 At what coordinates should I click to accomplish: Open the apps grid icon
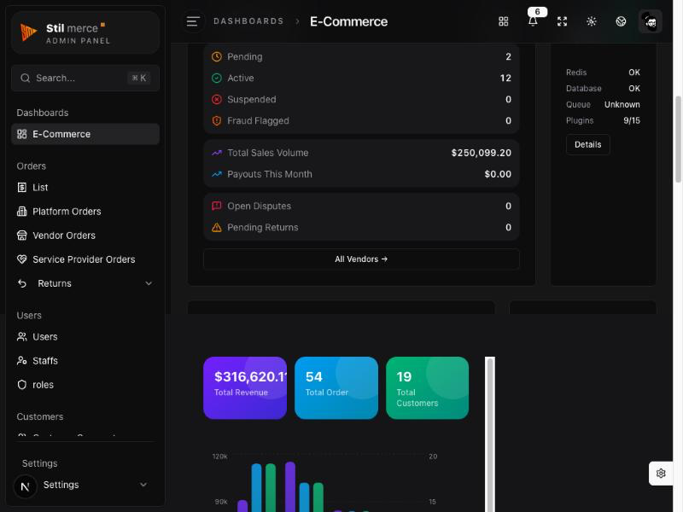click(x=504, y=21)
